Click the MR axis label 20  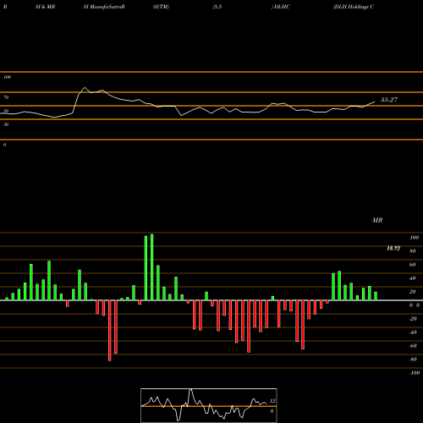[413, 292]
